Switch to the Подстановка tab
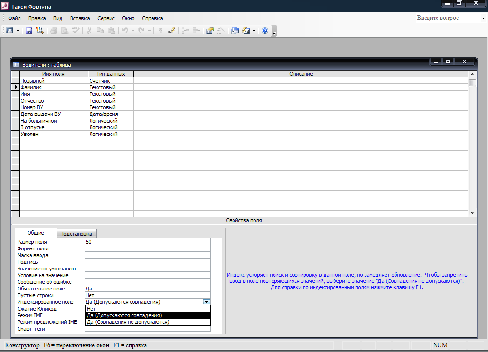The height and width of the screenshot is (352, 488). click(x=76, y=234)
